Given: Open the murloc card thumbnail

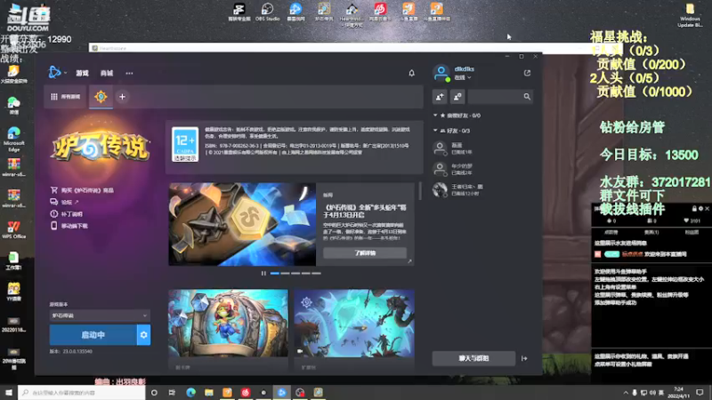Looking at the screenshot, I should point(229,324).
